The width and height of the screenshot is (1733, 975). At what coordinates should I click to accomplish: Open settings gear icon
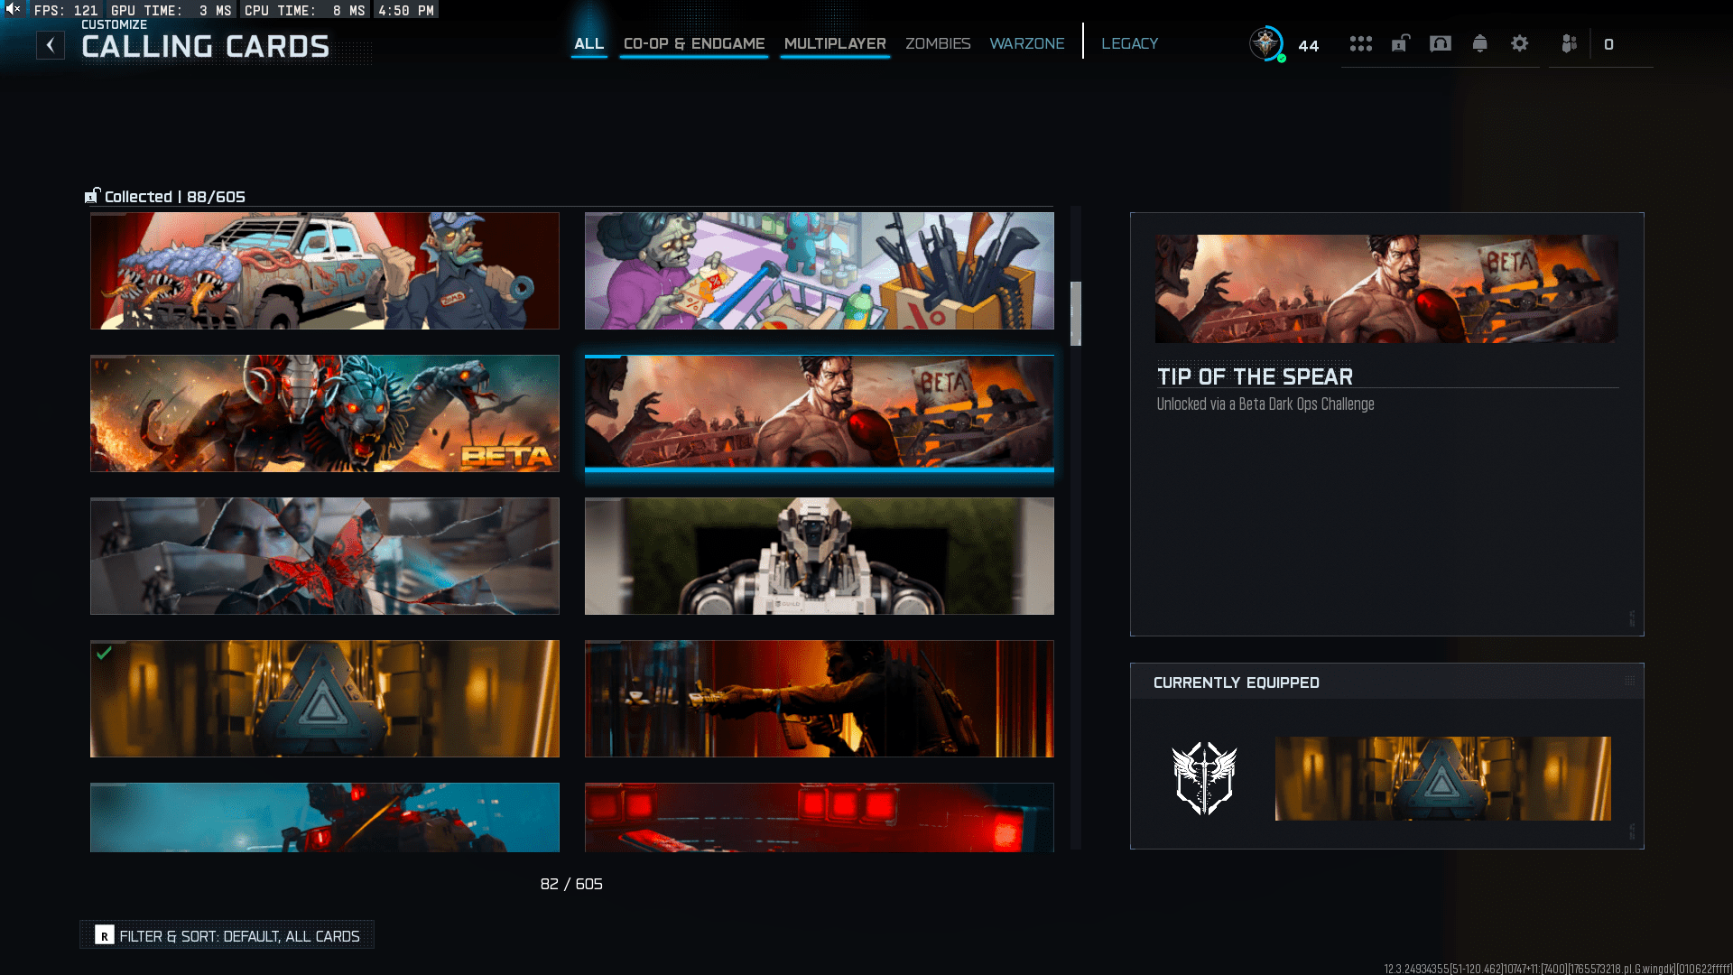pyautogui.click(x=1519, y=43)
